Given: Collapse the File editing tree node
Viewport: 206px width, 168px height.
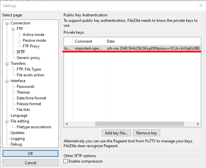Looking at the screenshot, I should point(7,122).
